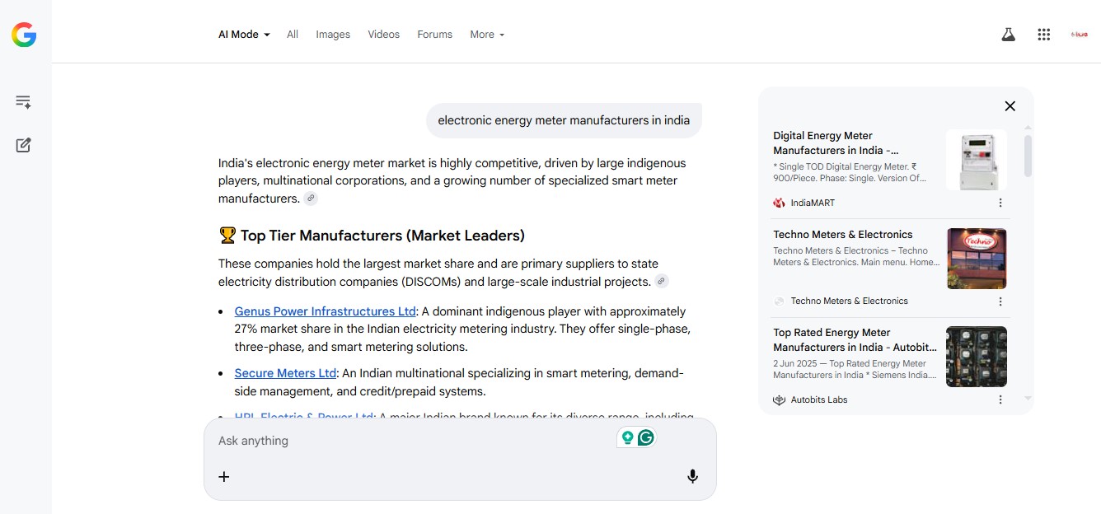Open options for Autobits Labs source card
This screenshot has width=1101, height=514.
pos(1000,400)
